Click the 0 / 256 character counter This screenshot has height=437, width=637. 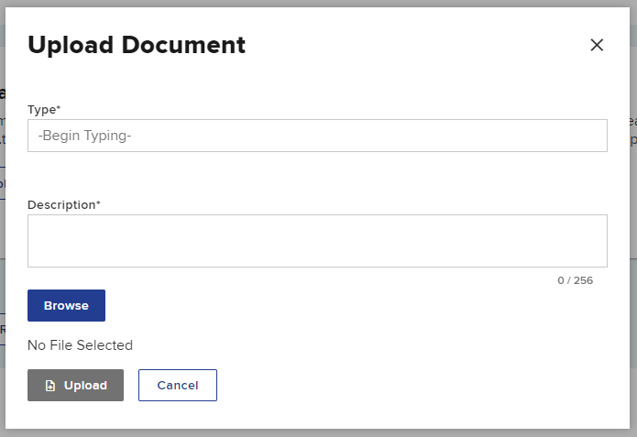click(x=575, y=280)
